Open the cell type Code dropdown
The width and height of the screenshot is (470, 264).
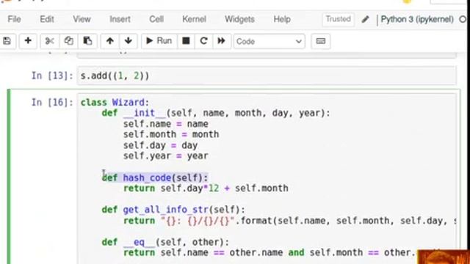click(x=269, y=41)
